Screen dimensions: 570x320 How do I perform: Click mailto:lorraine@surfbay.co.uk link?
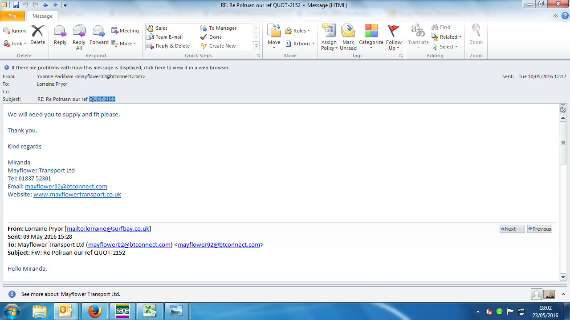tap(108, 229)
